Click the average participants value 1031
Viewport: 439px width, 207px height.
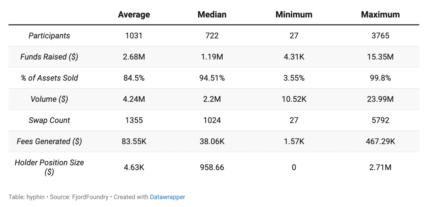tap(134, 36)
